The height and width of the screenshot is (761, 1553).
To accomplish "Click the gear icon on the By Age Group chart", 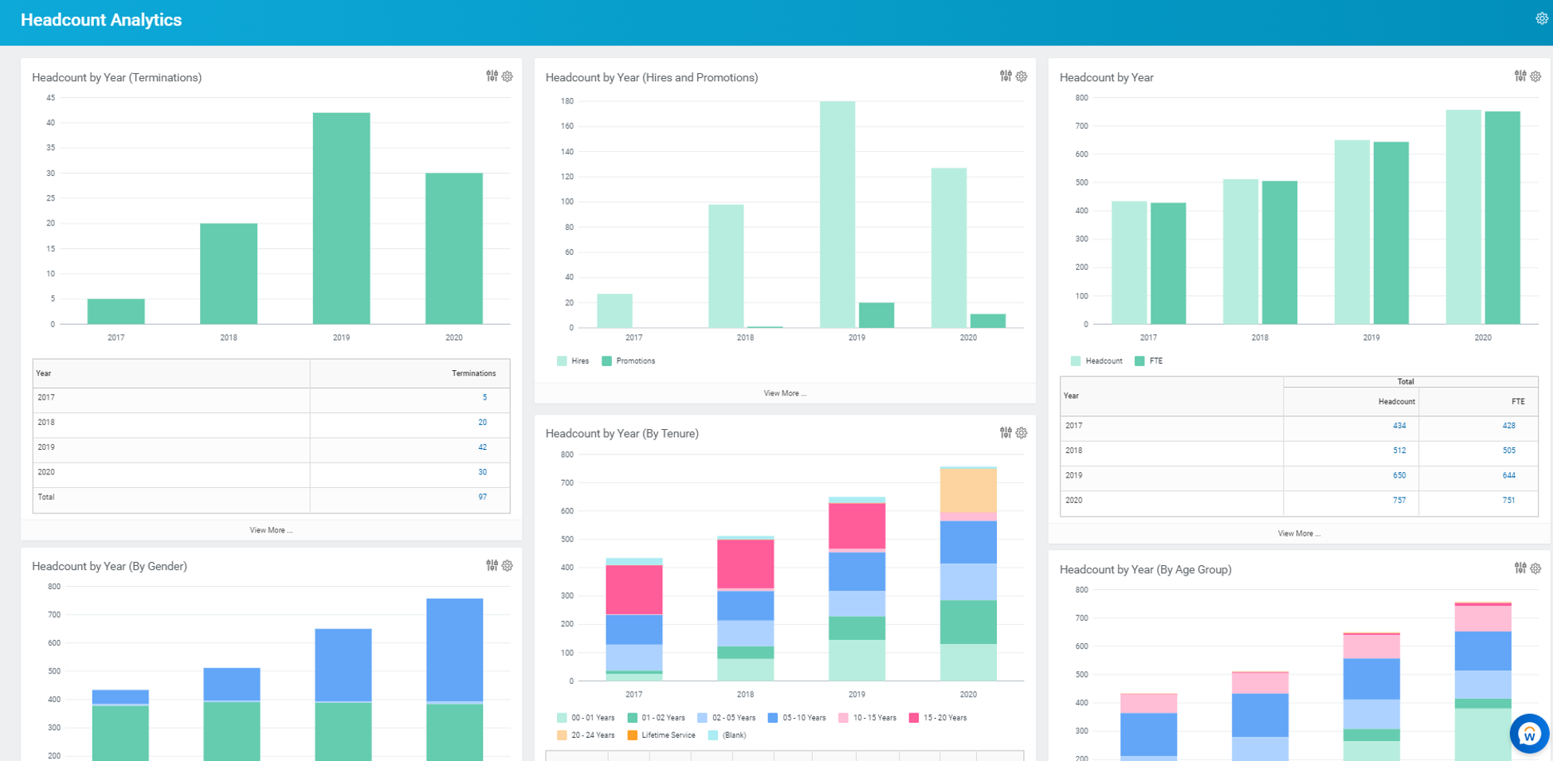I will click(x=1537, y=568).
